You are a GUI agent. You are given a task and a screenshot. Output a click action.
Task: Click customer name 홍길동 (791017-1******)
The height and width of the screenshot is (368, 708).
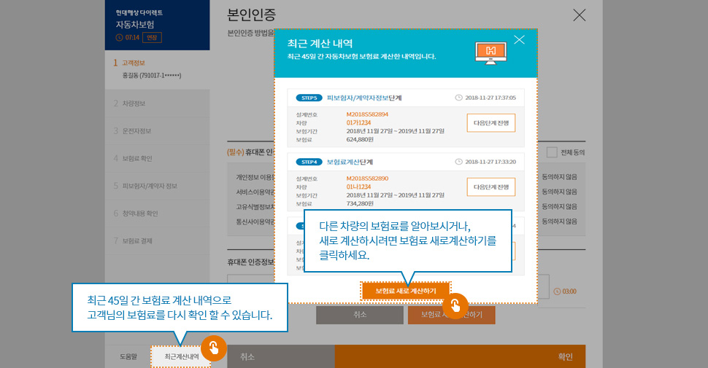tap(152, 76)
